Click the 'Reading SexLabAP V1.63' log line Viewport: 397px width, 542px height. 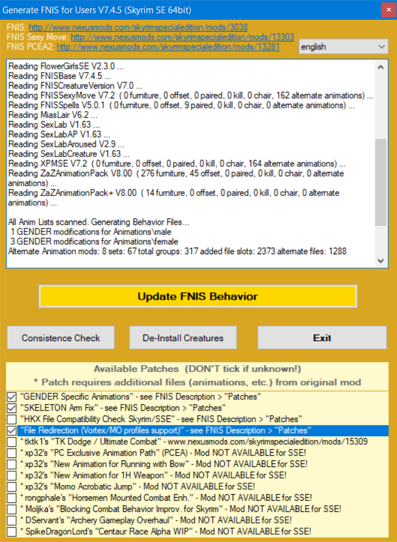click(x=59, y=134)
